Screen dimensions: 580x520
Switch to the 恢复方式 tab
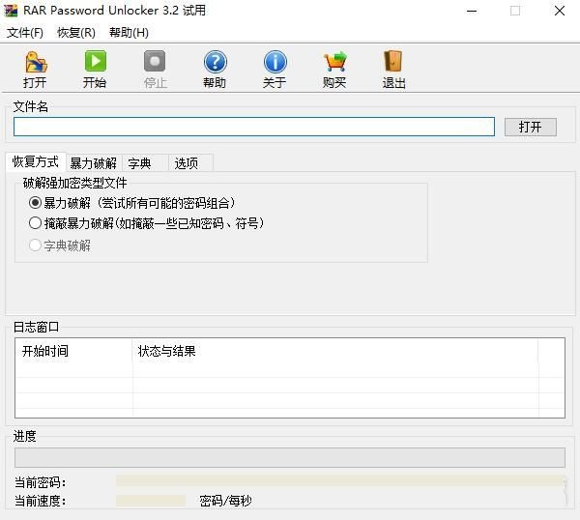[36, 162]
